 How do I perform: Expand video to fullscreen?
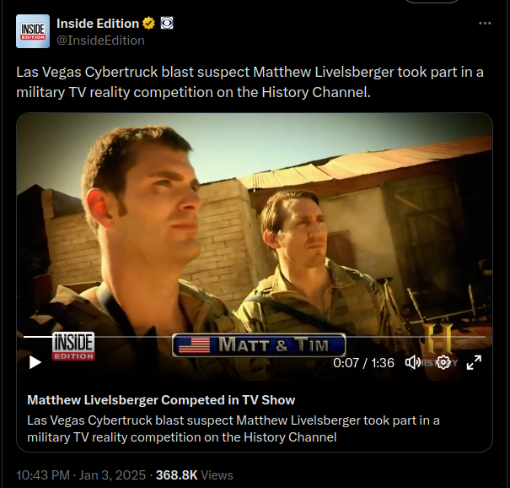(474, 362)
